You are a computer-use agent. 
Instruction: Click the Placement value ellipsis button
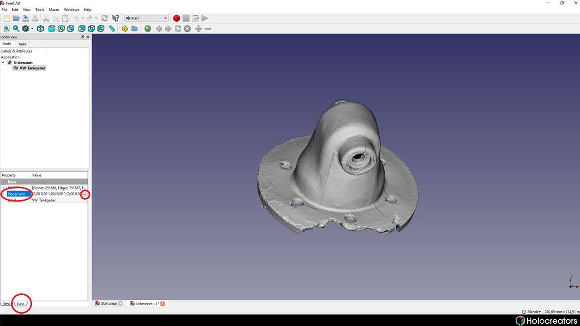click(85, 194)
